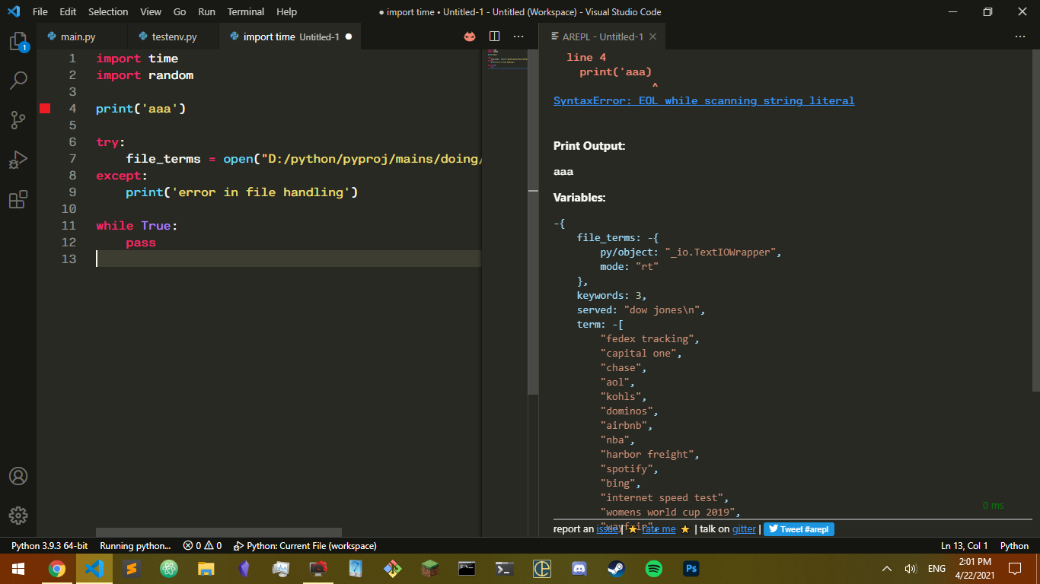Click the editor vertical scrollbar thumb

click(534, 221)
